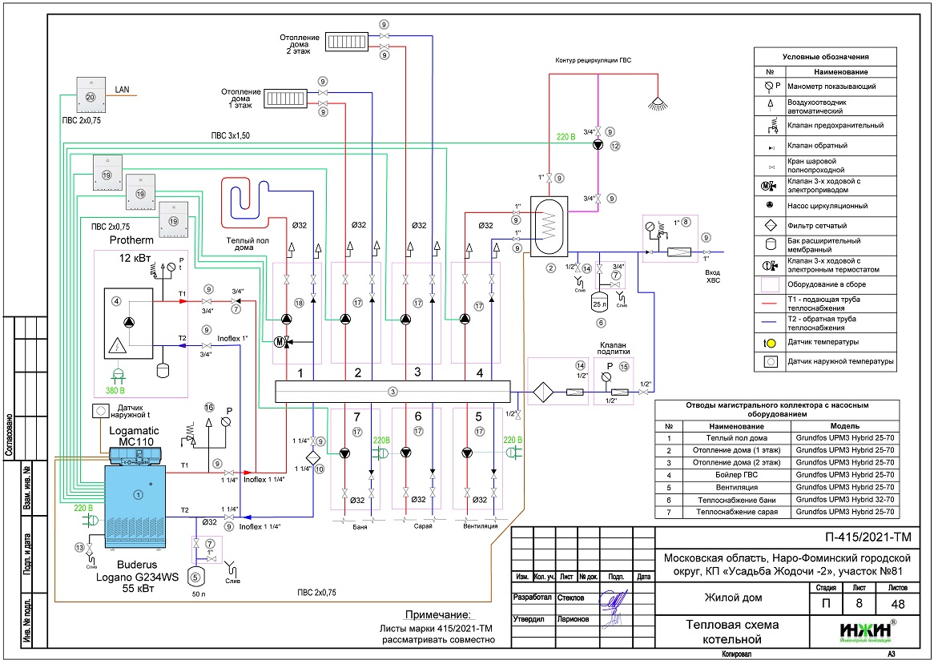Click the 25 л expansion tank
The image size is (934, 660).
(598, 302)
